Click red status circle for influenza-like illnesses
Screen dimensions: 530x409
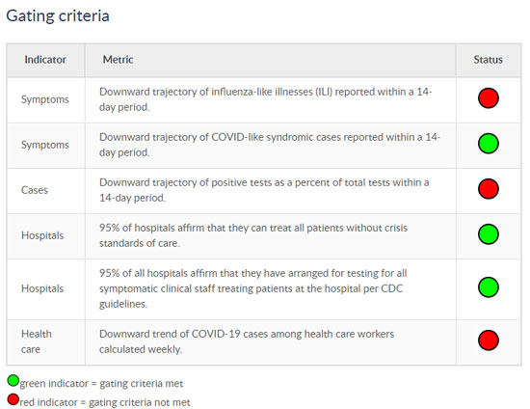point(489,98)
